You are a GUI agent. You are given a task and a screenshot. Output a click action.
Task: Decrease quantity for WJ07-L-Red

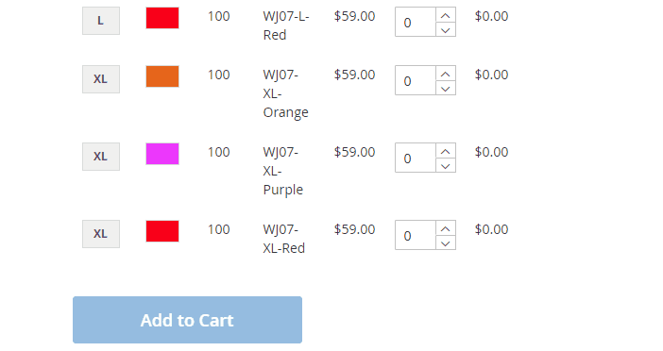[445, 29]
